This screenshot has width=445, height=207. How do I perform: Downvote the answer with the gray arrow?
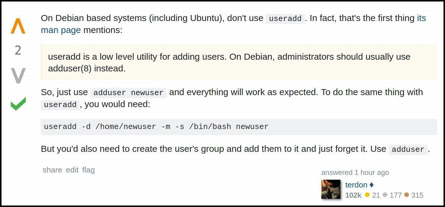[x=18, y=76]
